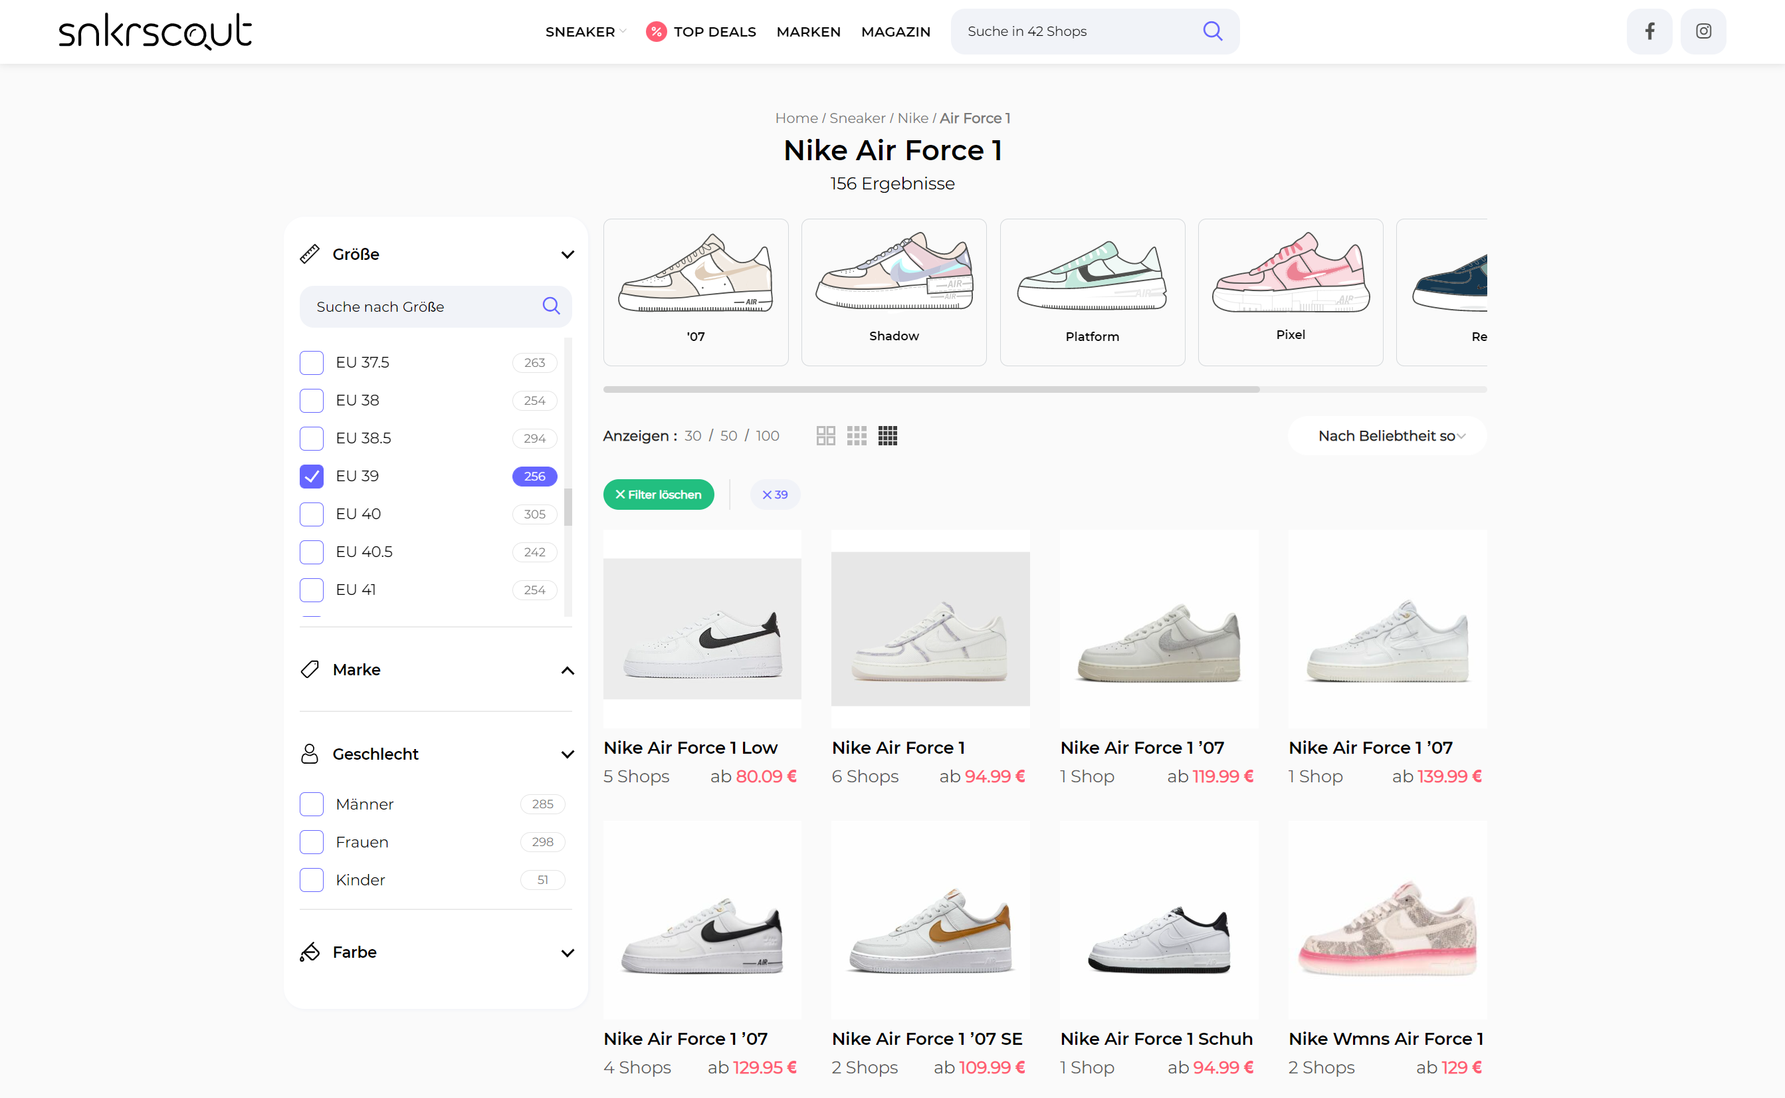Show 30 results per page
Screen dimensions: 1785x1098
[692, 436]
